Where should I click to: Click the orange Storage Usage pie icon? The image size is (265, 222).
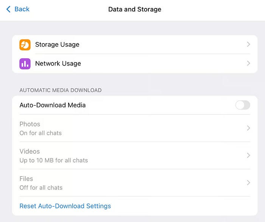(x=25, y=45)
